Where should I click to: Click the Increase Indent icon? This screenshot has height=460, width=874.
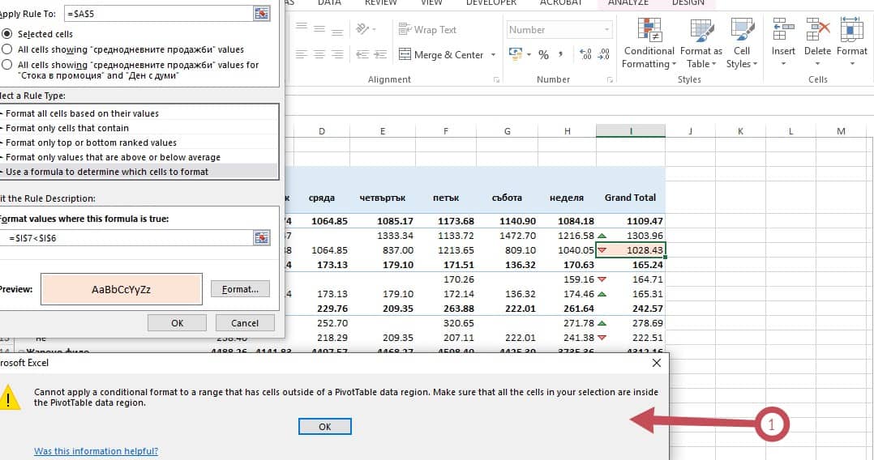click(380, 54)
